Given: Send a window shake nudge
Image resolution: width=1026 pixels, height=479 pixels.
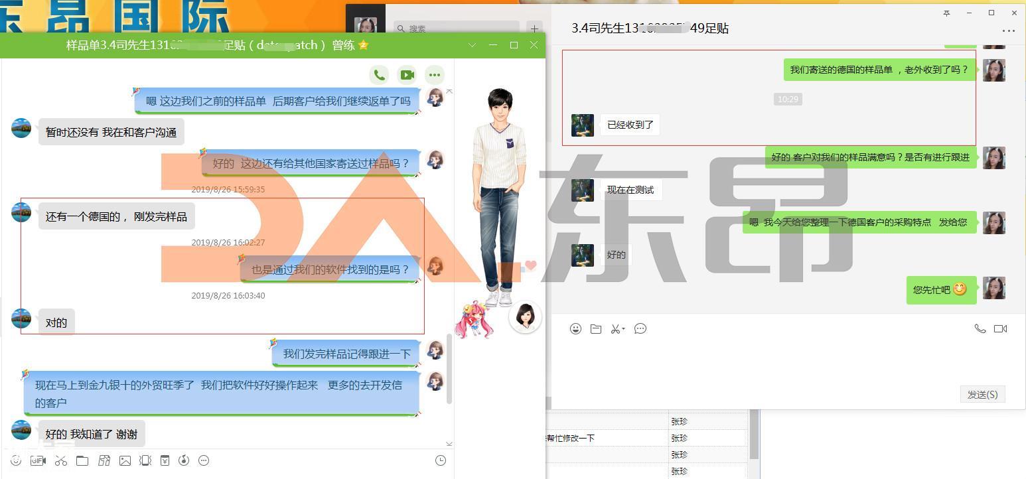Looking at the screenshot, I should (145, 460).
